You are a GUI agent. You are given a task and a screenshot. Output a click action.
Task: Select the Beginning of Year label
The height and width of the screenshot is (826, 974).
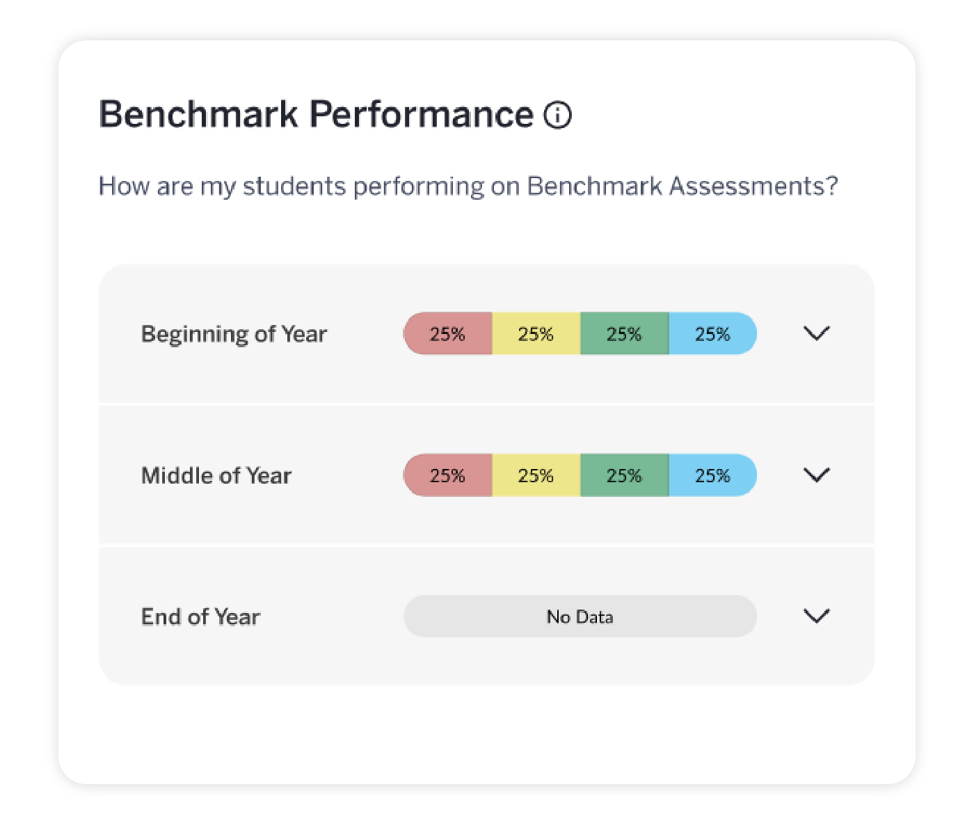pyautogui.click(x=234, y=334)
